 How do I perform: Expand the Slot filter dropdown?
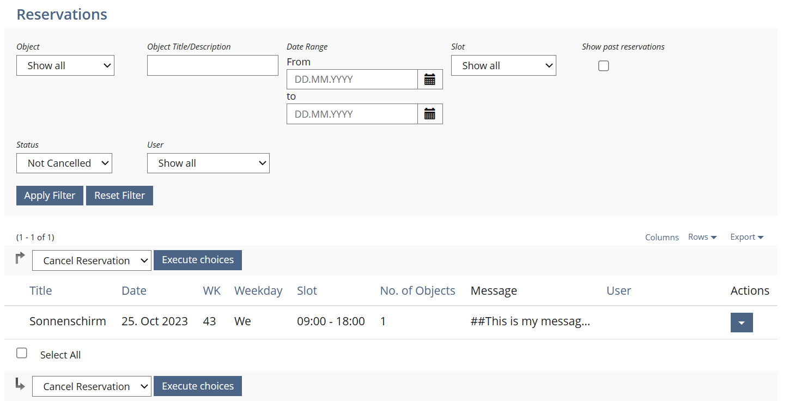503,65
